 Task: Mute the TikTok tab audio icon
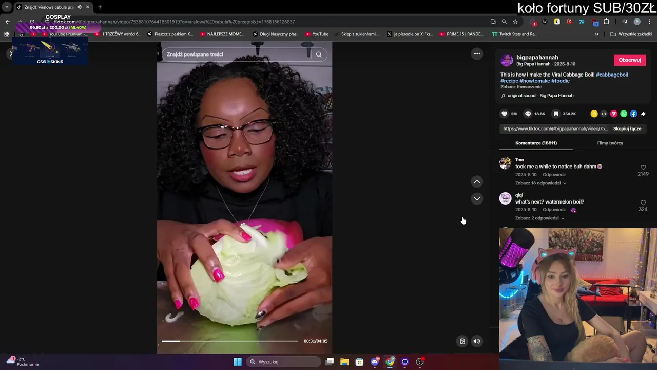pos(79,7)
